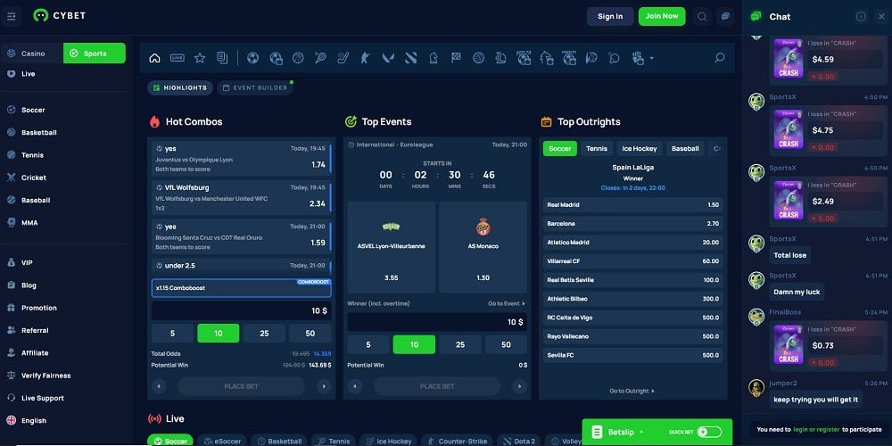Select Soccer outrights tab
This screenshot has height=446, width=892.
[x=560, y=148]
